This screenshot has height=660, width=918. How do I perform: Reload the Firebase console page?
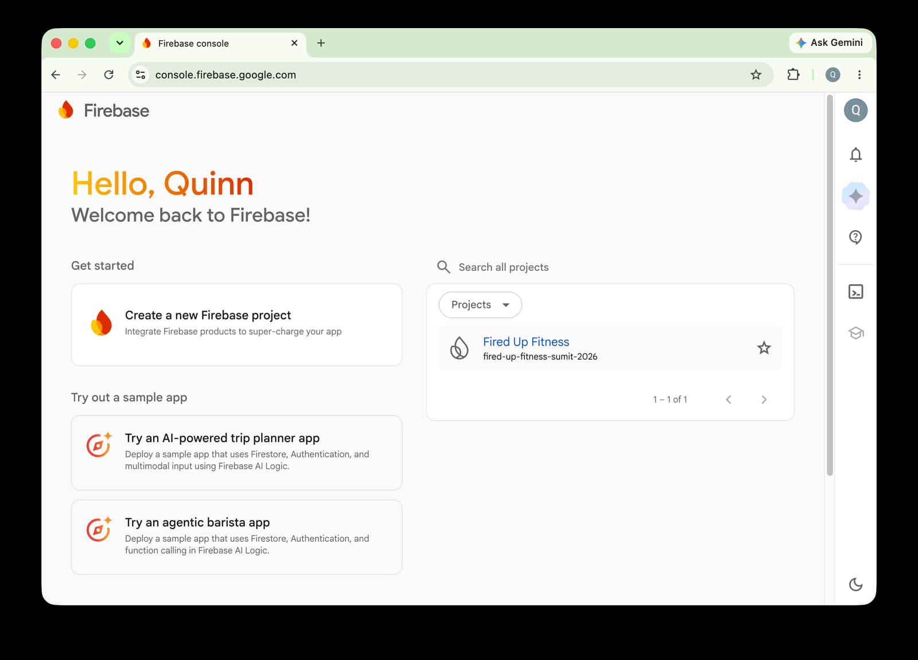(x=108, y=75)
